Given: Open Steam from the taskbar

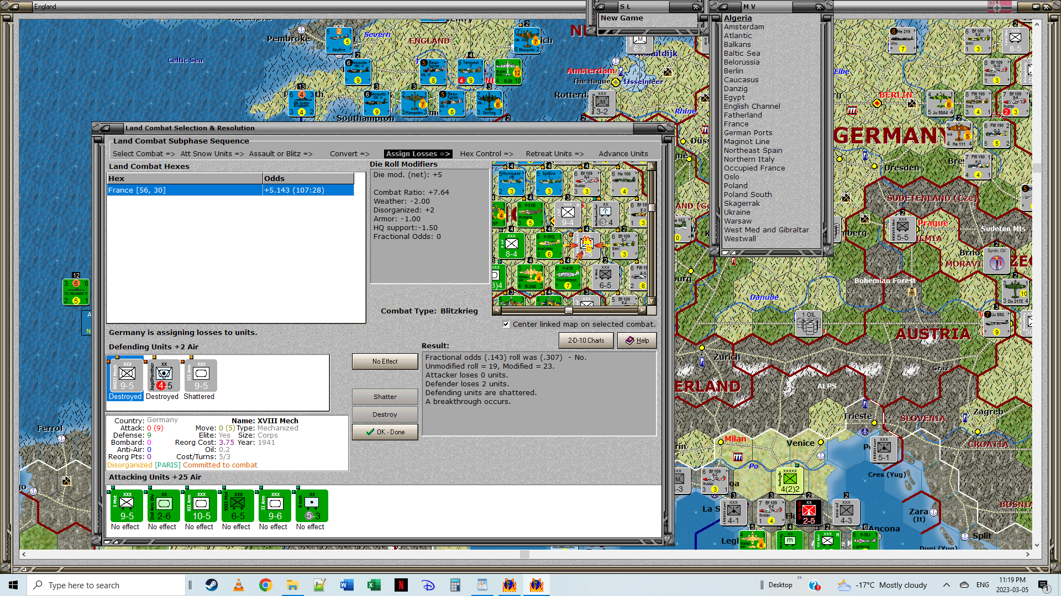Looking at the screenshot, I should coord(212,585).
